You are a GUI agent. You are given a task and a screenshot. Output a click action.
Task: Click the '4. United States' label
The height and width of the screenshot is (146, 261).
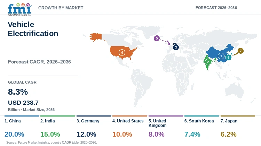[128, 121]
